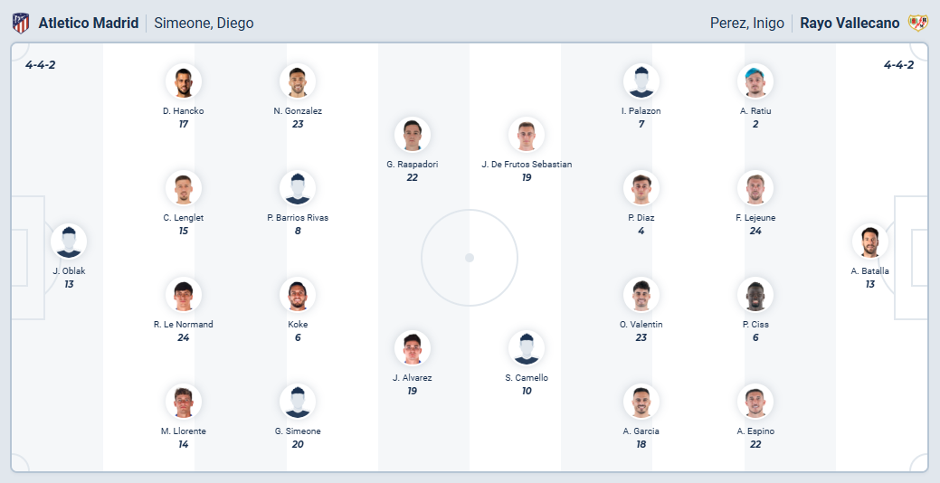This screenshot has width=940, height=483.
Task: Open Atletico Madrid team name link
Action: tap(89, 23)
